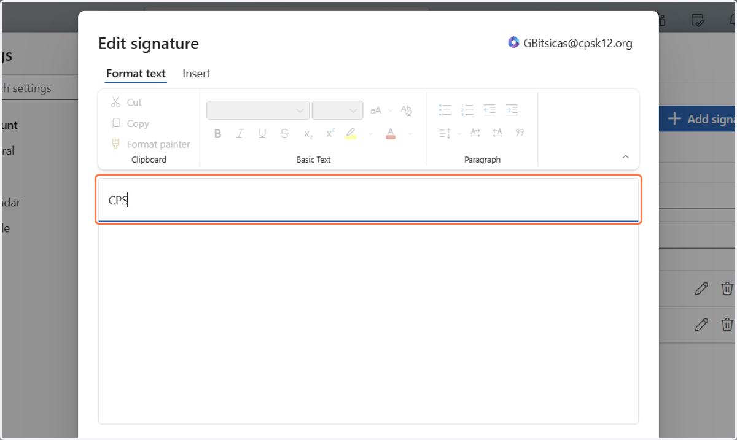Image resolution: width=737 pixels, height=440 pixels.
Task: Collapse the ribbon with the chevron
Action: [626, 157]
